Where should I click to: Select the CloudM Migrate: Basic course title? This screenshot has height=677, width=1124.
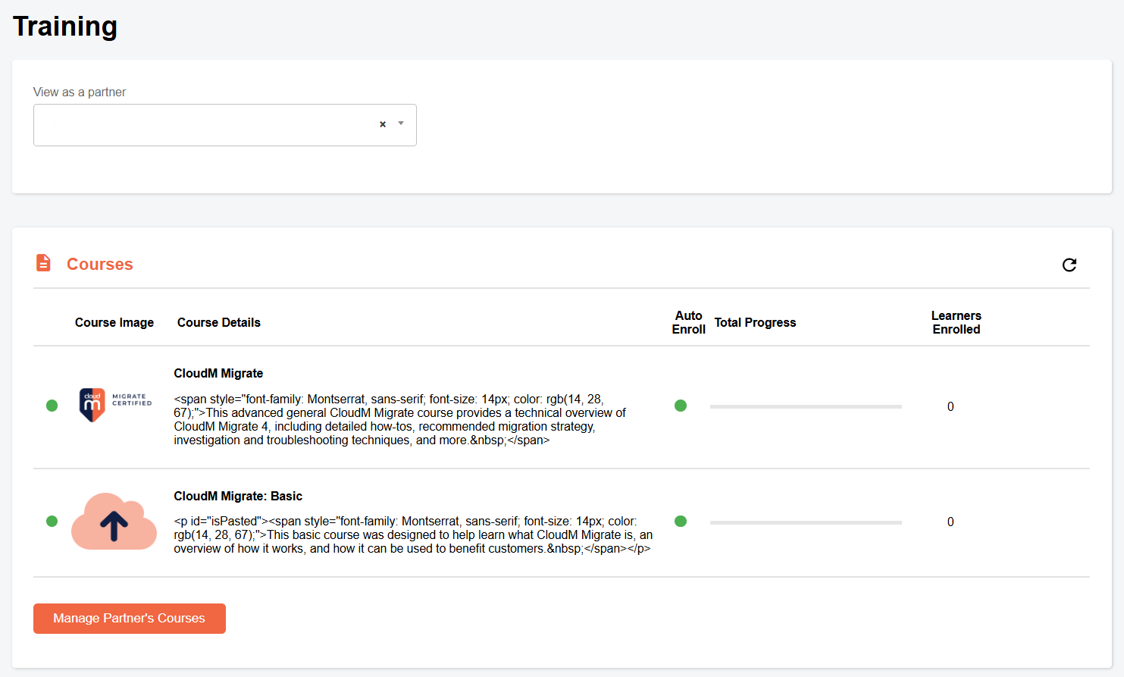[x=238, y=496]
